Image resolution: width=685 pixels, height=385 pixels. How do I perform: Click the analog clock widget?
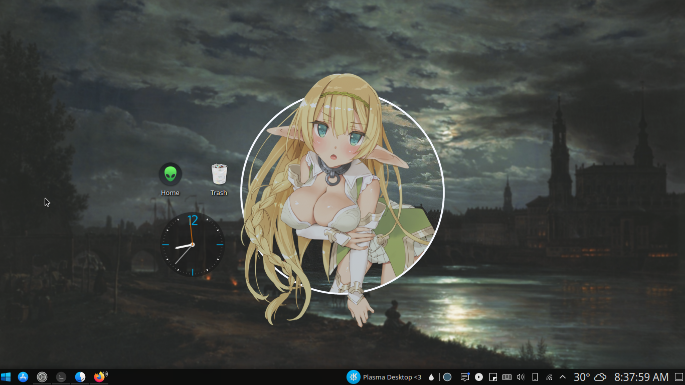[193, 245]
